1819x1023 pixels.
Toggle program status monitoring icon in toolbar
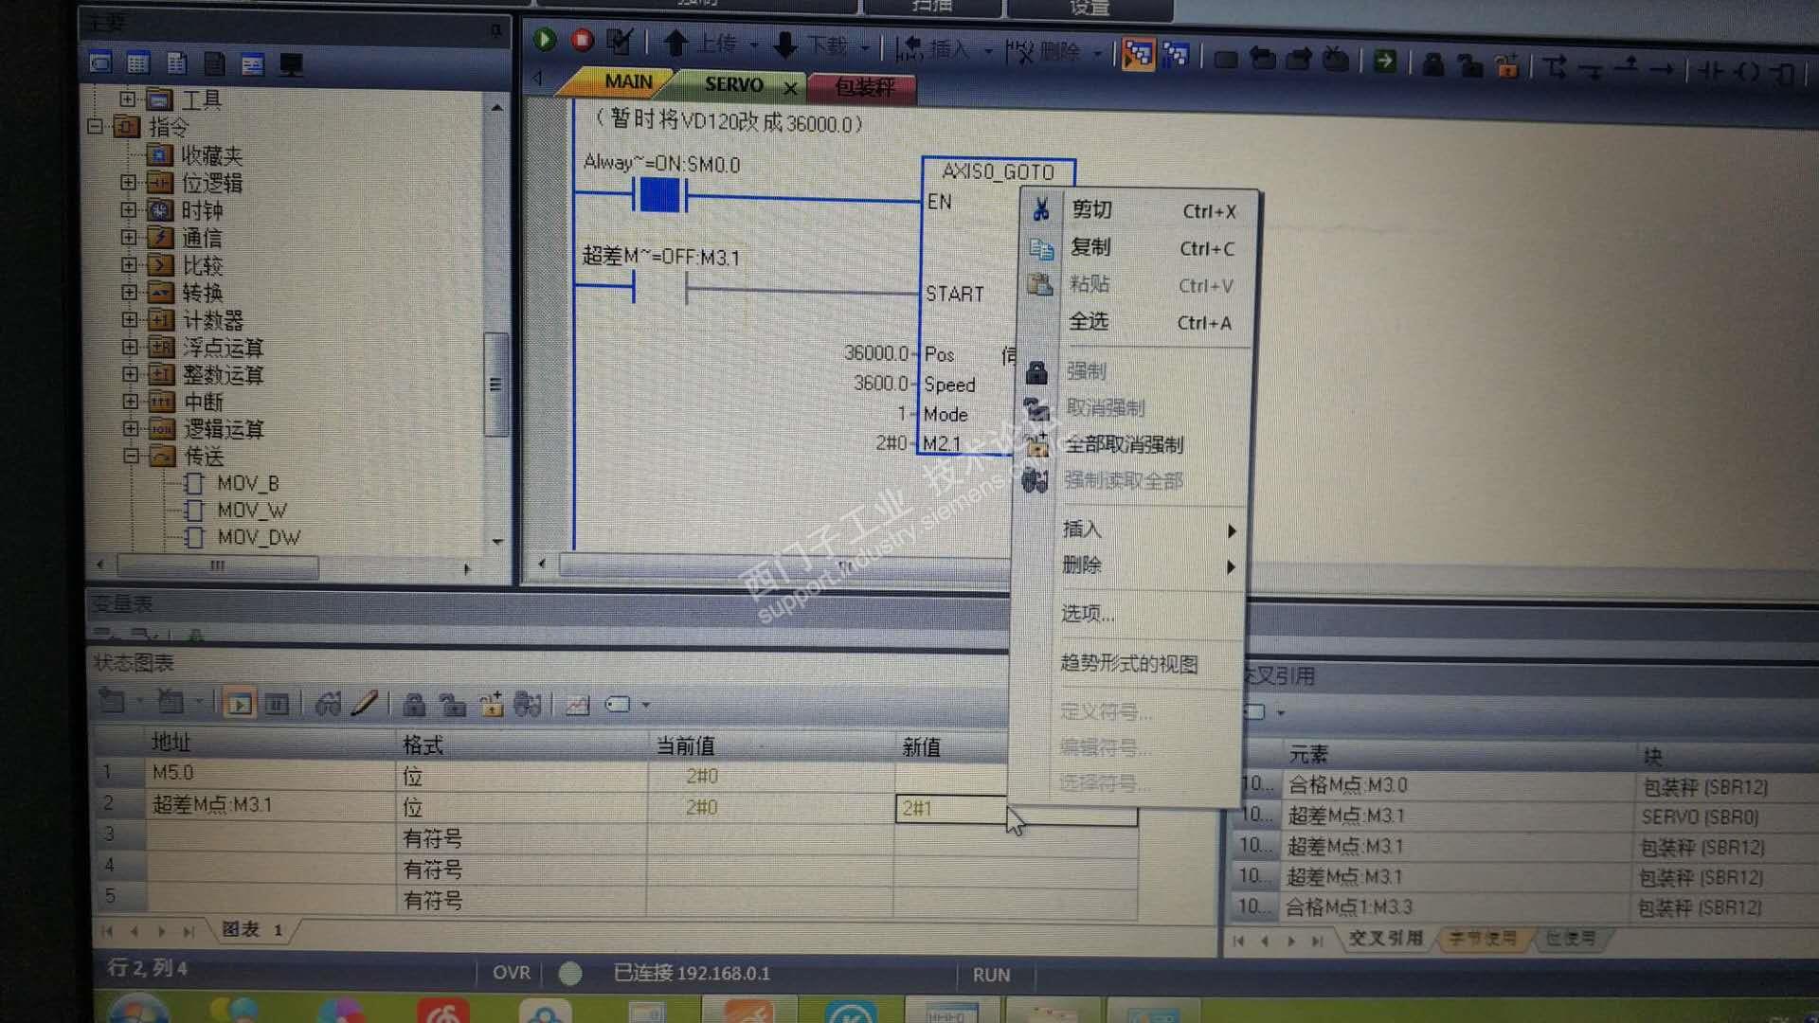coord(1138,55)
